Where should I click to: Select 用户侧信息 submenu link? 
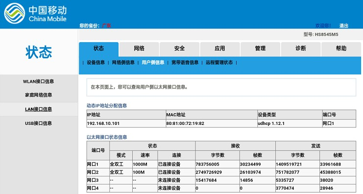(x=153, y=63)
